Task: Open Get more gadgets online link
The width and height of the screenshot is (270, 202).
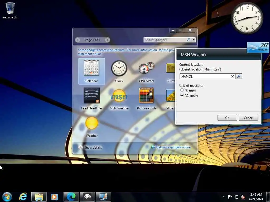Action: pyautogui.click(x=173, y=147)
